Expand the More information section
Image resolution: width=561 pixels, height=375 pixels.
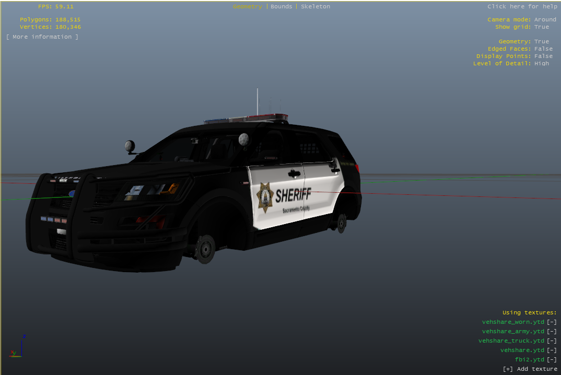(x=42, y=37)
